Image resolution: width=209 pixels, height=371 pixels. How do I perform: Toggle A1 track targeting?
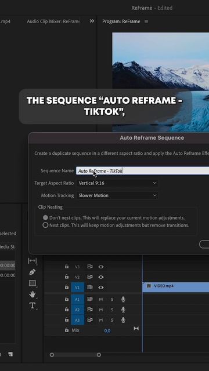point(77,299)
